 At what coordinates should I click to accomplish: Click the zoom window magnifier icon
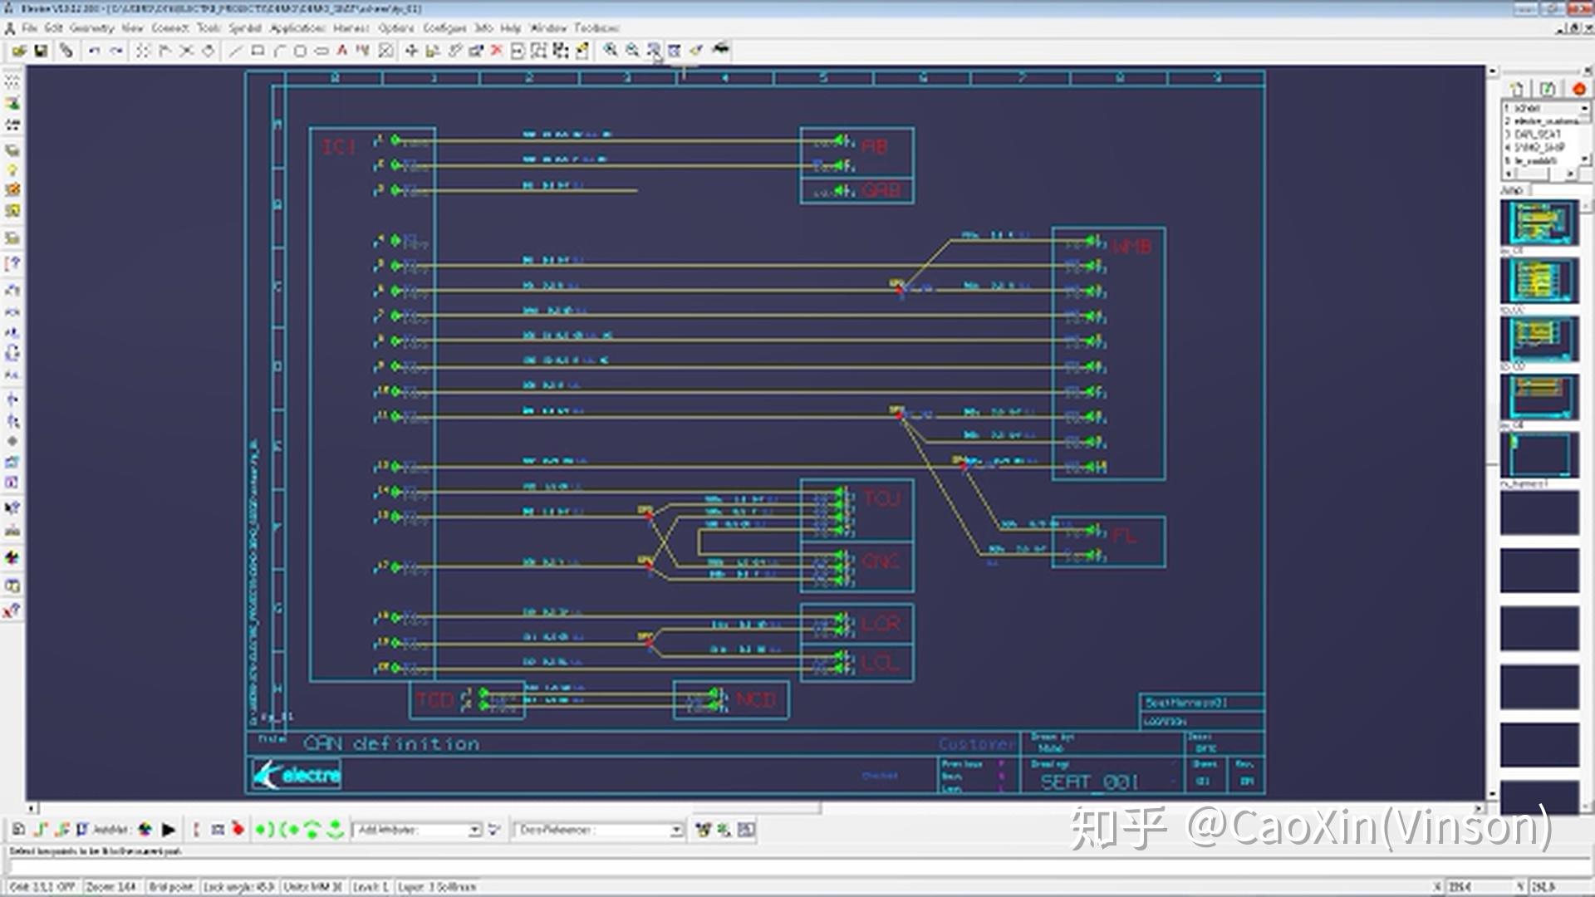654,51
